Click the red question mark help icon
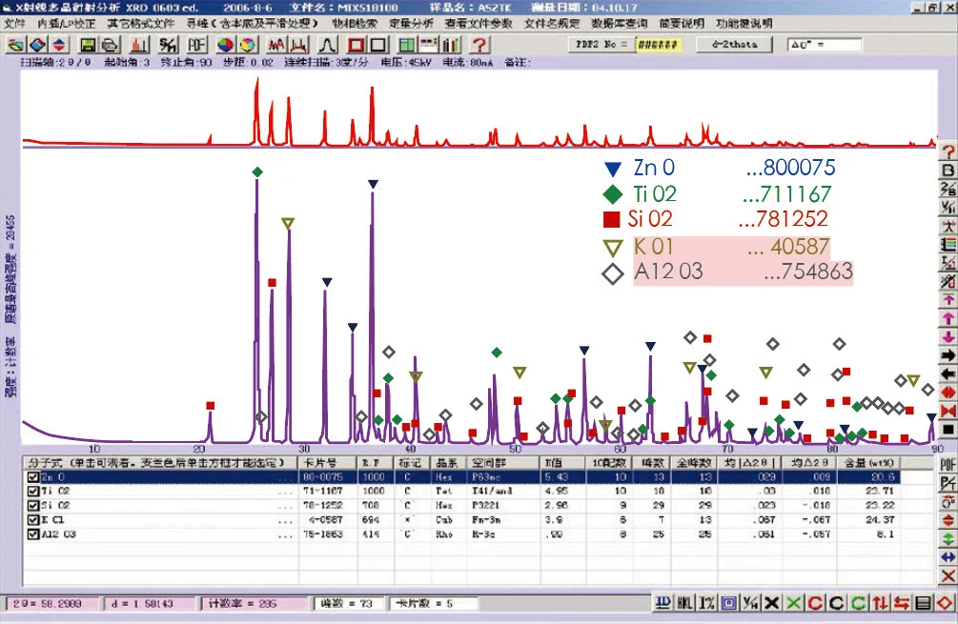 click(479, 45)
